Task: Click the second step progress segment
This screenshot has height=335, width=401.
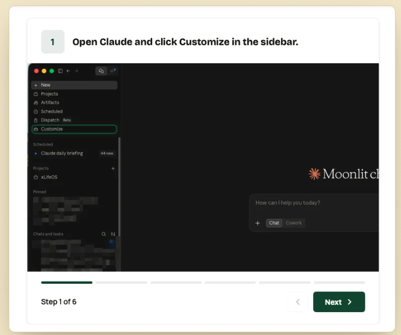Action: pos(121,283)
